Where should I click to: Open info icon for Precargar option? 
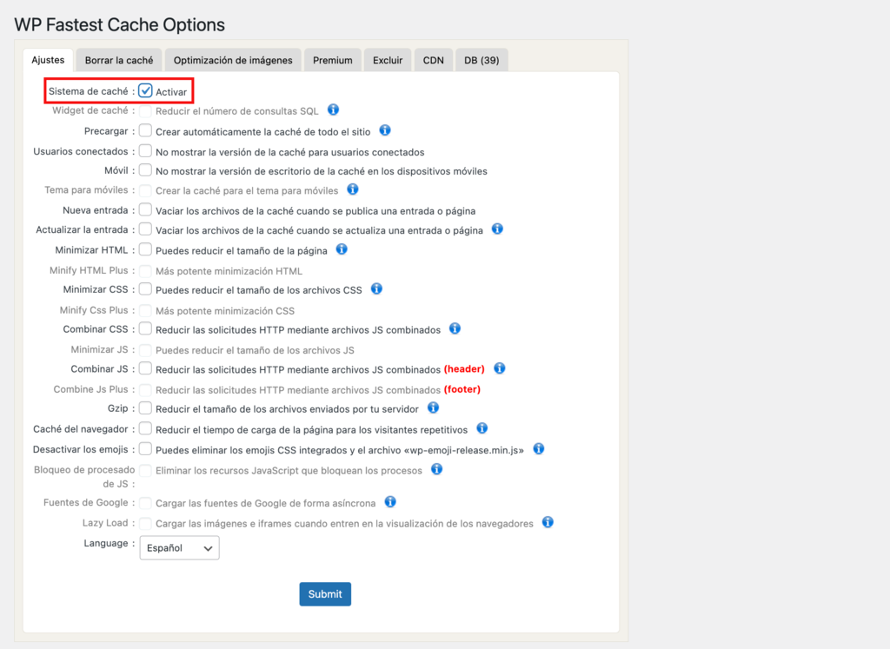coord(385,130)
